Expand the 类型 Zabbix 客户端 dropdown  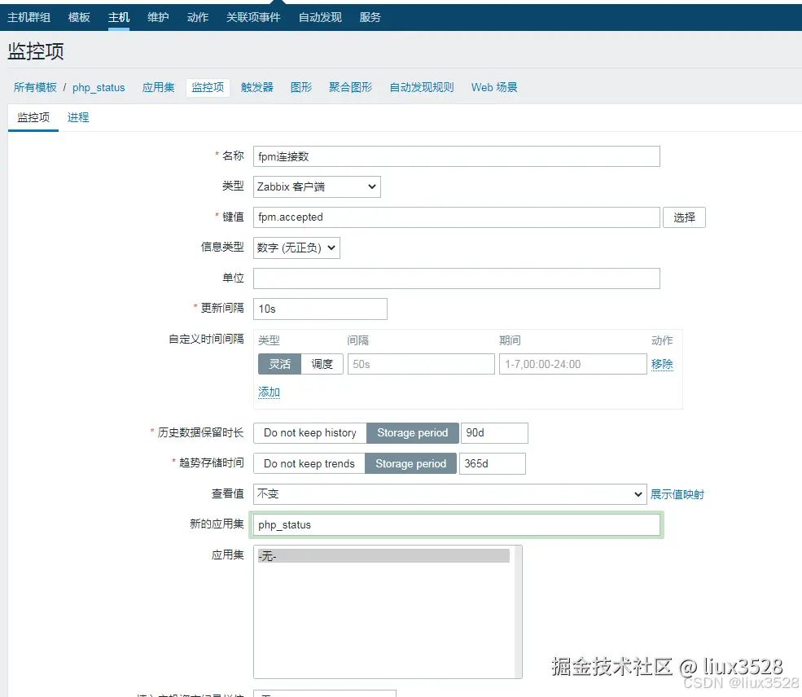(317, 186)
